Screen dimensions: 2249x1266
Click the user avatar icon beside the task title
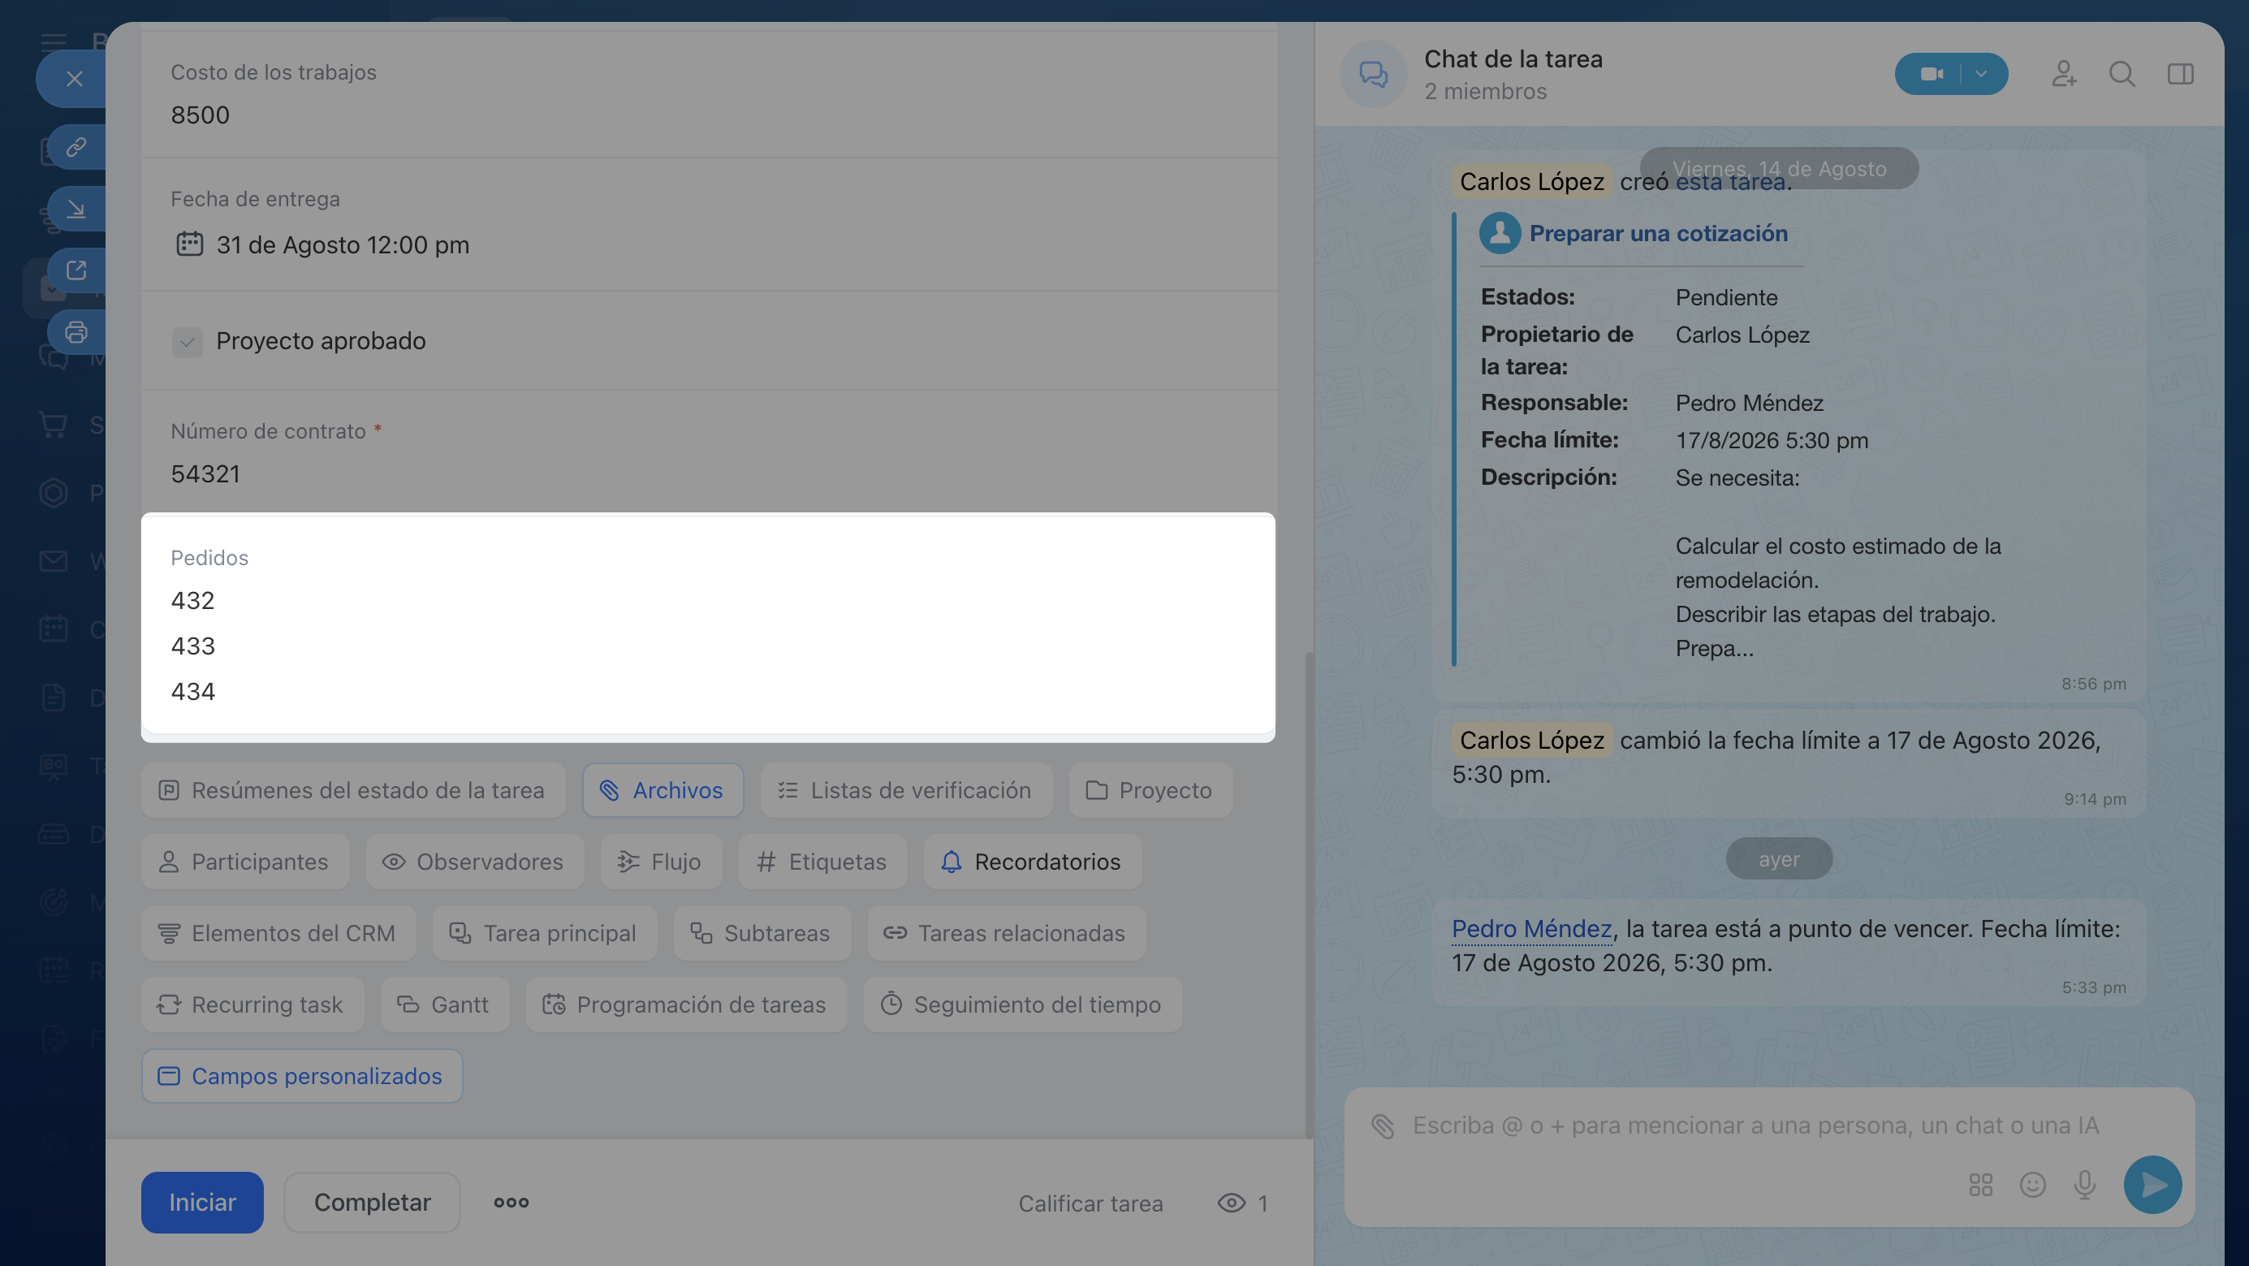tap(1500, 233)
